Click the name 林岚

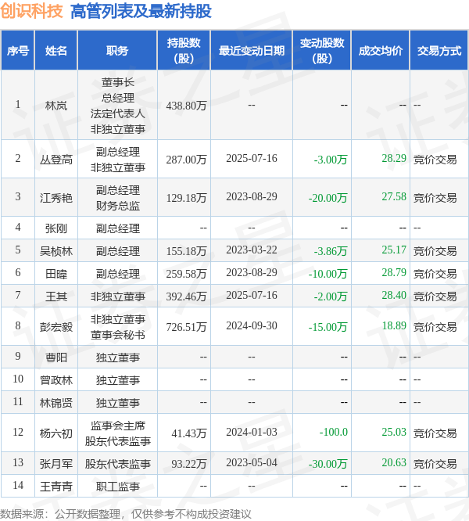pyautogui.click(x=56, y=106)
